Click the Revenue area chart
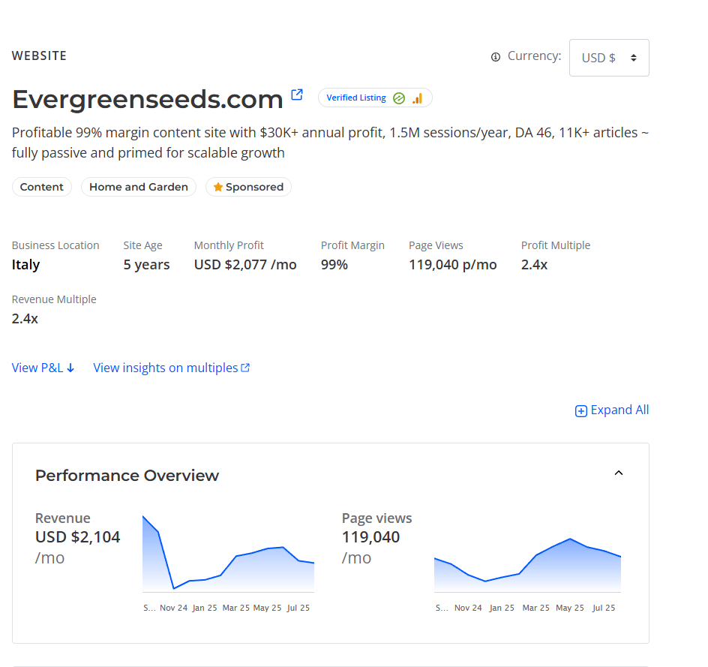 [x=228, y=554]
